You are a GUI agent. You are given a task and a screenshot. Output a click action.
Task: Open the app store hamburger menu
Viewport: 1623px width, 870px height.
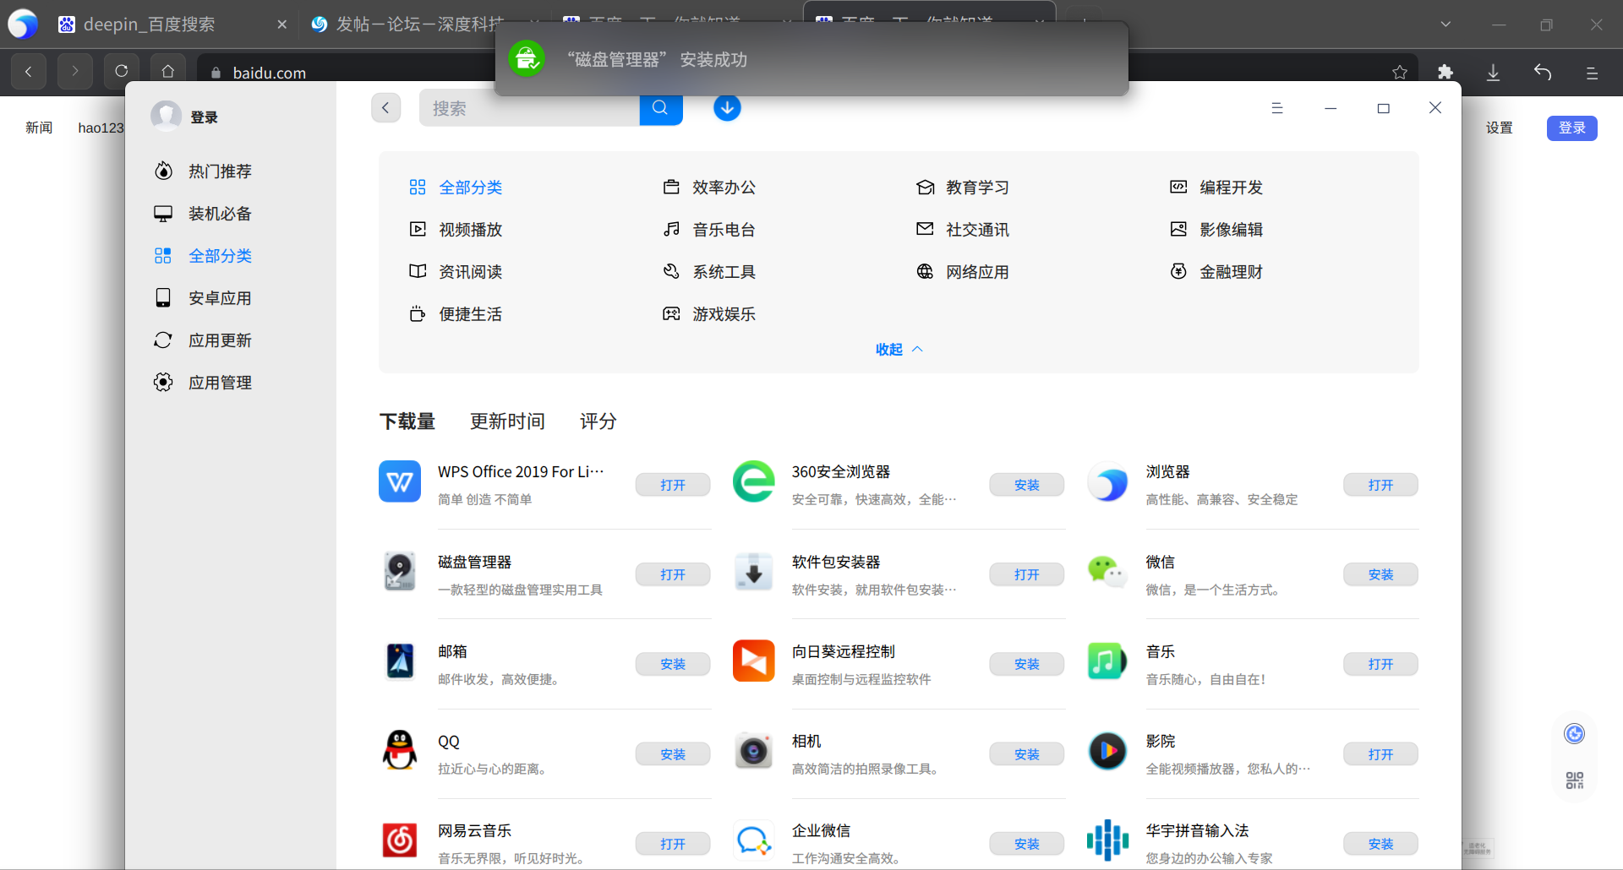1277,107
